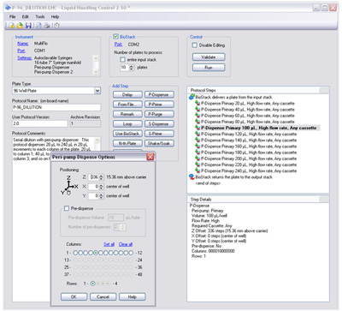Click the Run button
Screen dimensions: 342x311
pos(209,68)
